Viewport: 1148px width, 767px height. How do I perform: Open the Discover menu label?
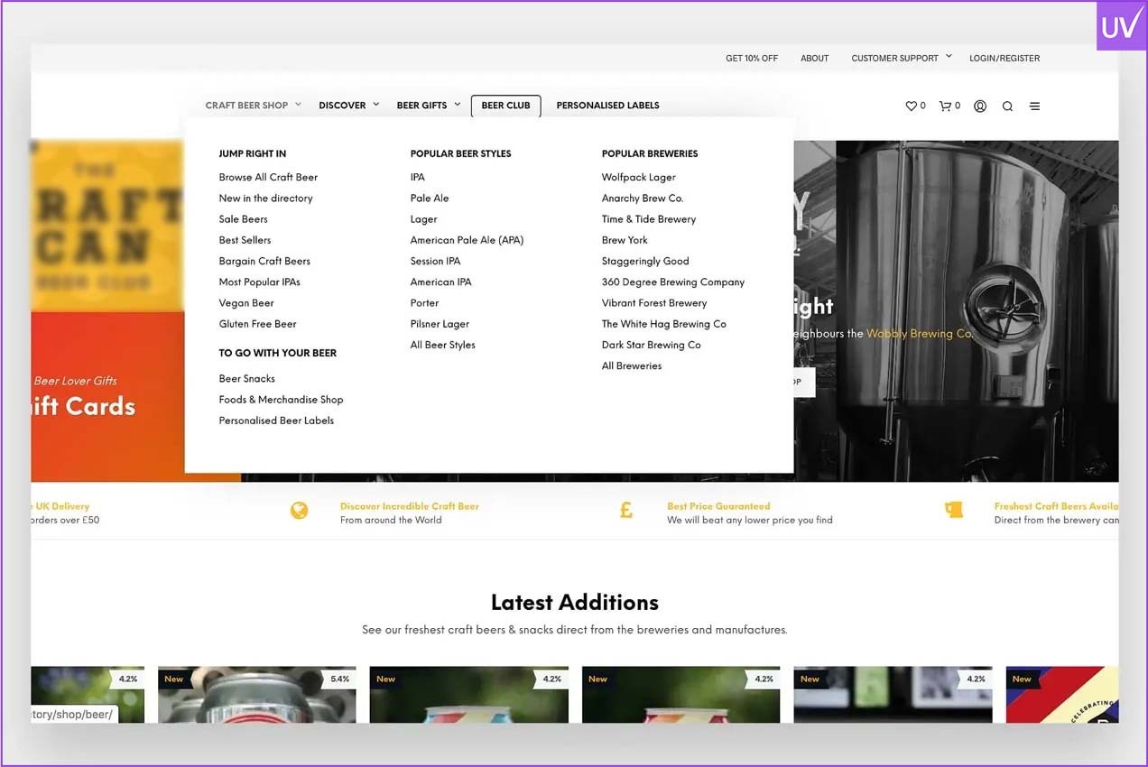(x=342, y=106)
